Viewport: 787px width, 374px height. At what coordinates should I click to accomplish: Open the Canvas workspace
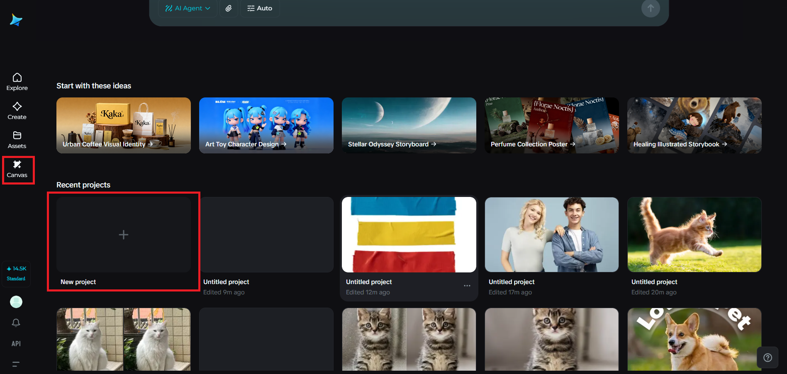coord(17,169)
